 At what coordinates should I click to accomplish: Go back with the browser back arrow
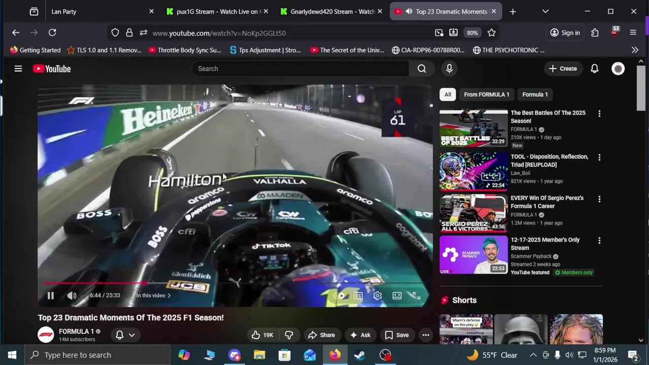click(x=16, y=32)
